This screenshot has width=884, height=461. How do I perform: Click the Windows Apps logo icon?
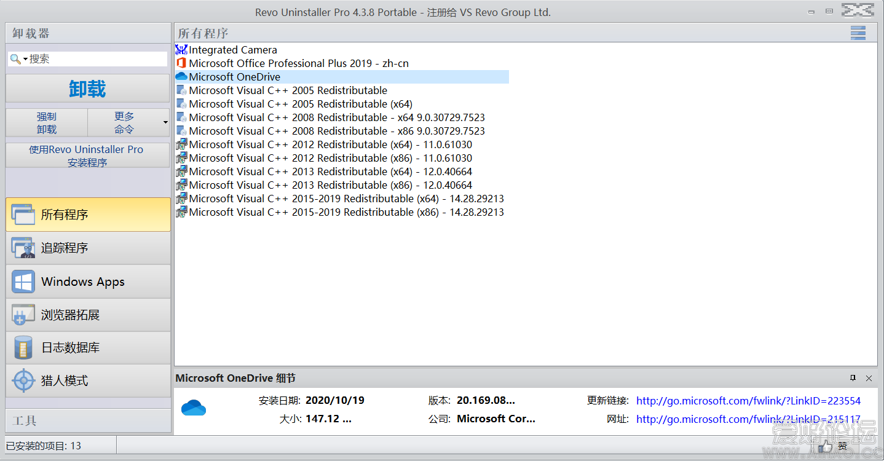(23, 282)
